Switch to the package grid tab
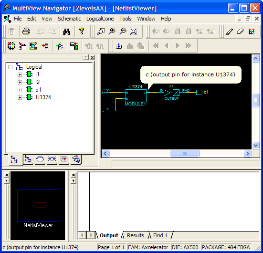 (x=64, y=159)
